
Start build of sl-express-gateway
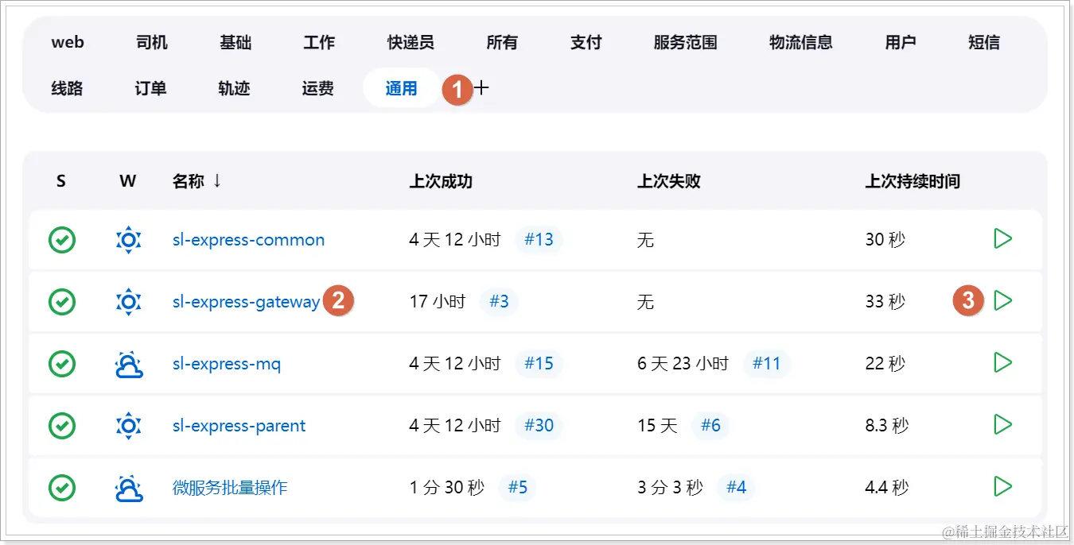click(x=1003, y=300)
